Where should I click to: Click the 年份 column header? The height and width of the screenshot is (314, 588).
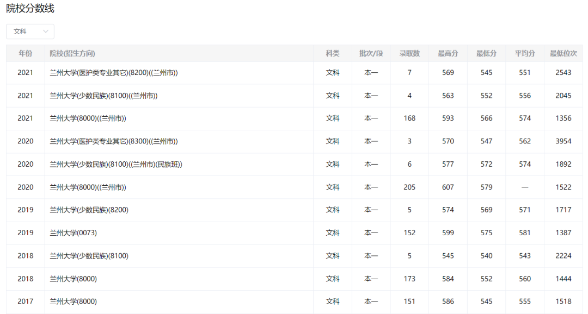(25, 53)
